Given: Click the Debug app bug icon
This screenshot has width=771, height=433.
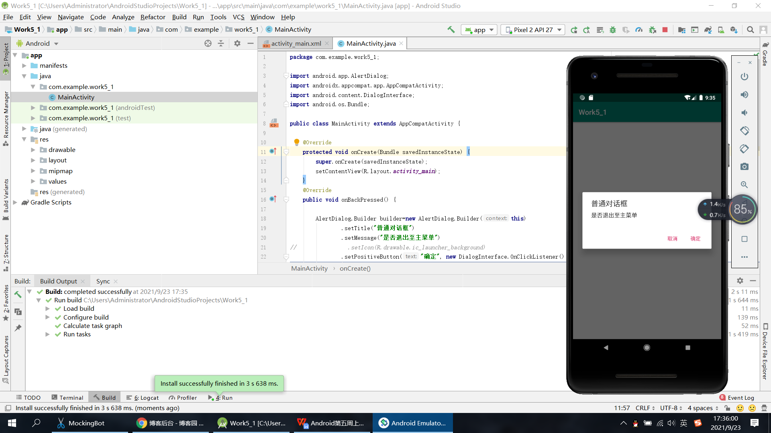Looking at the screenshot, I should point(613,30).
